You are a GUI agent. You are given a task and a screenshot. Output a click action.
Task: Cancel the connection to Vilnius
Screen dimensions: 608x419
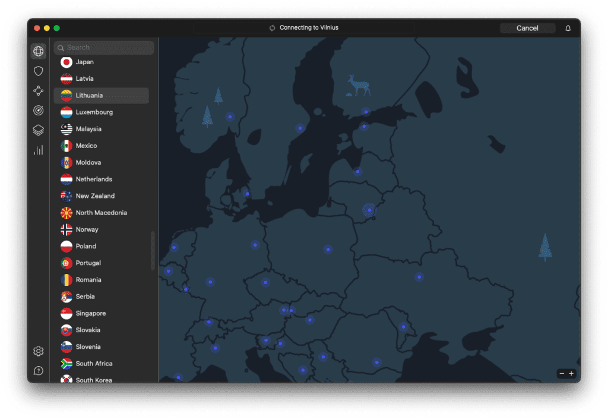[x=527, y=28]
